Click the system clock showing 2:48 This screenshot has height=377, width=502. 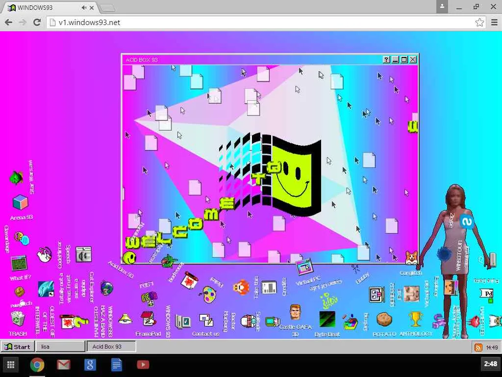(490, 364)
